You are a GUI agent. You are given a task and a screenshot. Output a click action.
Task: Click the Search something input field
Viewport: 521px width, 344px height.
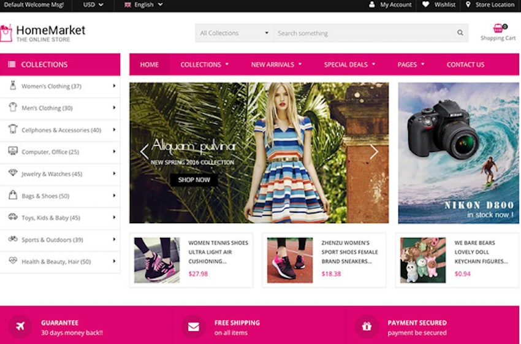[364, 33]
